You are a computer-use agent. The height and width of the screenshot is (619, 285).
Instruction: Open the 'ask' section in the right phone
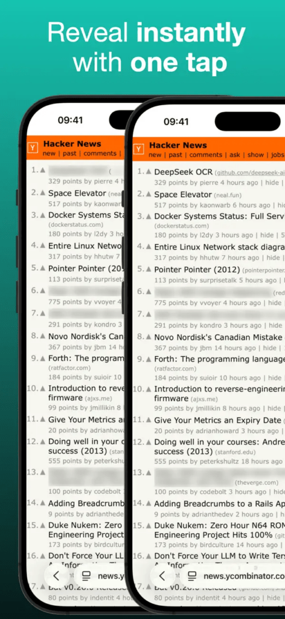(x=235, y=155)
